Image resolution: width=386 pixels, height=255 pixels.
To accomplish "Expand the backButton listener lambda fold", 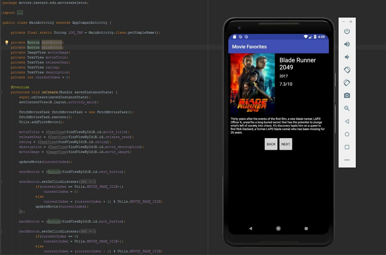I will 1,231.
